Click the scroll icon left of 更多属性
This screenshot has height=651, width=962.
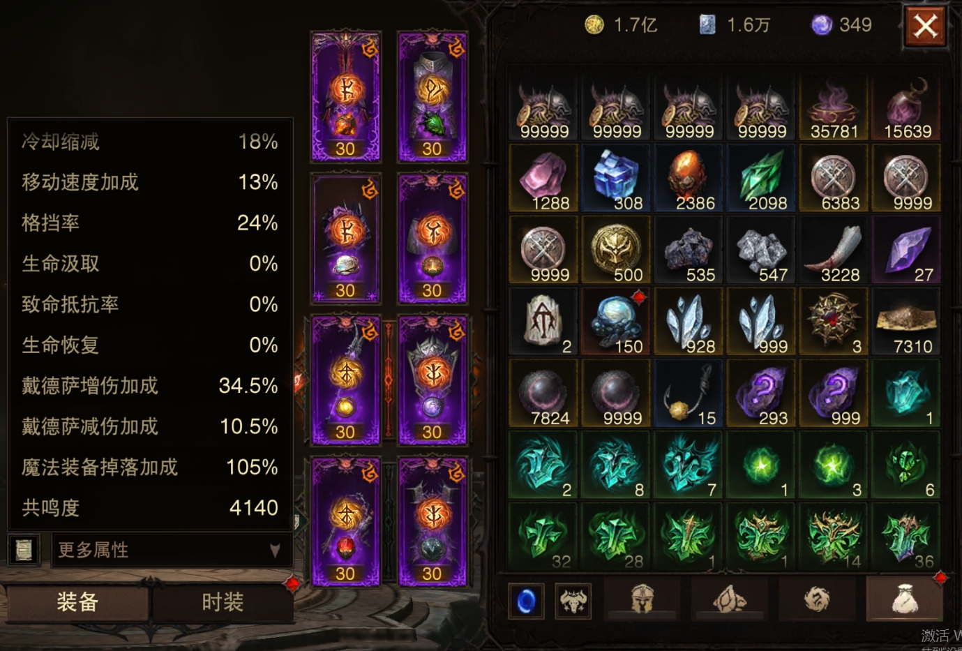click(24, 550)
